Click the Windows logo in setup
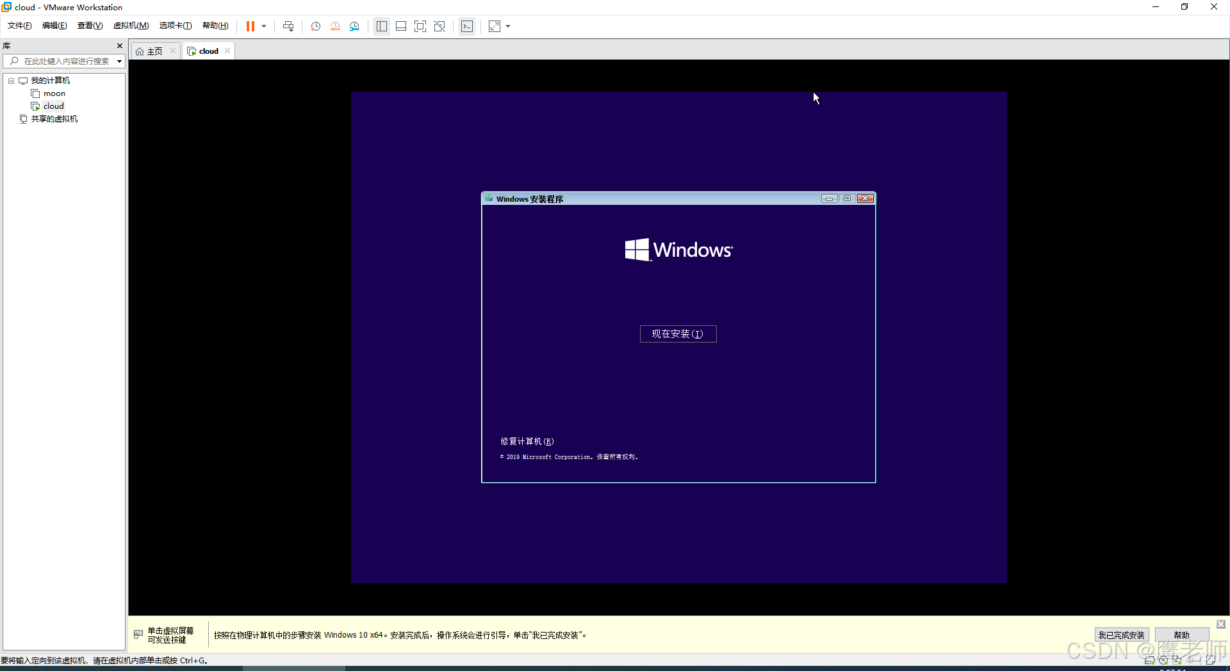Viewport: 1230px width, 671px height. point(678,250)
